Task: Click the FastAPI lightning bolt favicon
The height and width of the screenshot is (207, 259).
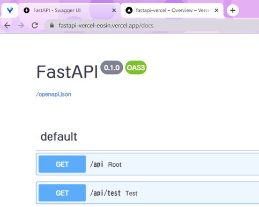Action: (x=27, y=10)
